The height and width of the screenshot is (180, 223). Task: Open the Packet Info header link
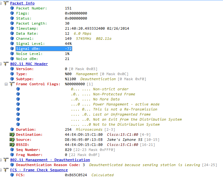point(22,3)
